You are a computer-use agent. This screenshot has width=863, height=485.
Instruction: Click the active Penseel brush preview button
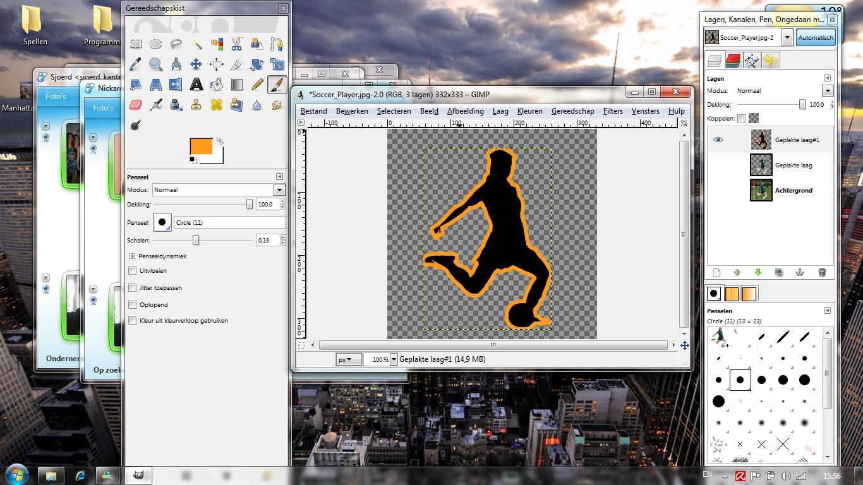(x=162, y=222)
